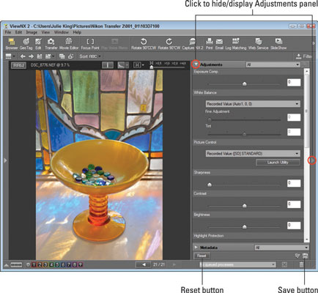Open the Edit menu
318x293 pixels.
pos(18,32)
